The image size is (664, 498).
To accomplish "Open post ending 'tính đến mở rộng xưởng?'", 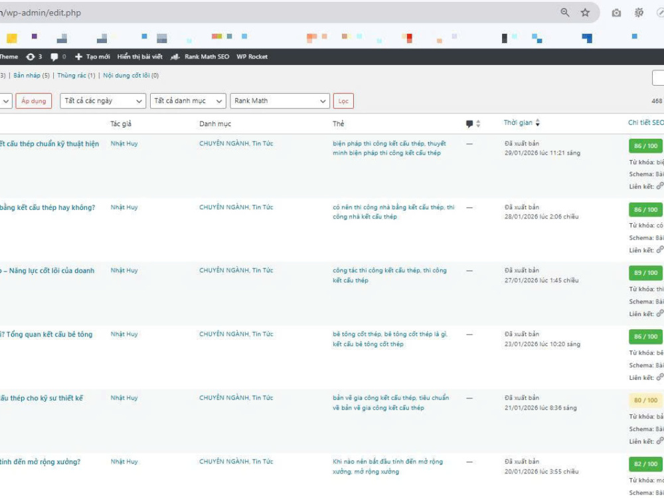I will (x=41, y=462).
